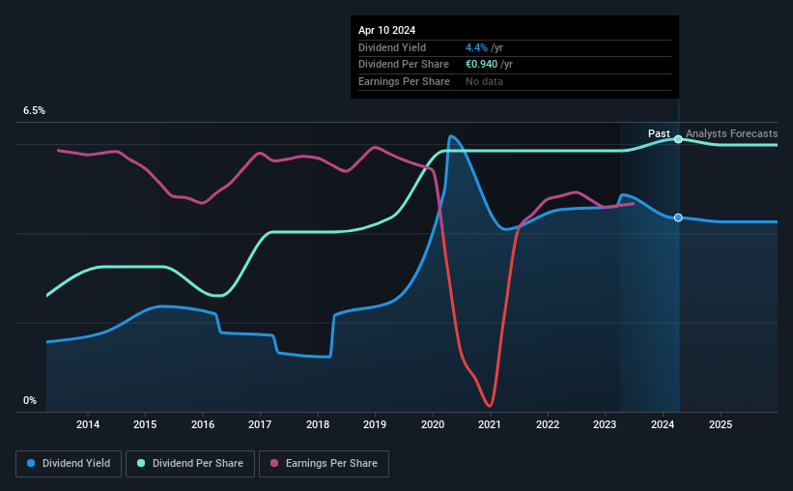This screenshot has width=793, height=491.
Task: Click the 2025 x-axis year label
Action: click(721, 424)
